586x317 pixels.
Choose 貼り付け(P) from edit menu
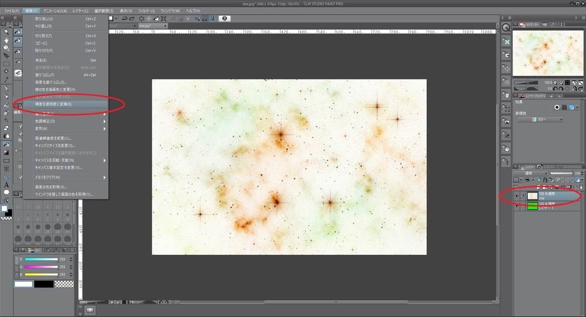tap(66, 50)
